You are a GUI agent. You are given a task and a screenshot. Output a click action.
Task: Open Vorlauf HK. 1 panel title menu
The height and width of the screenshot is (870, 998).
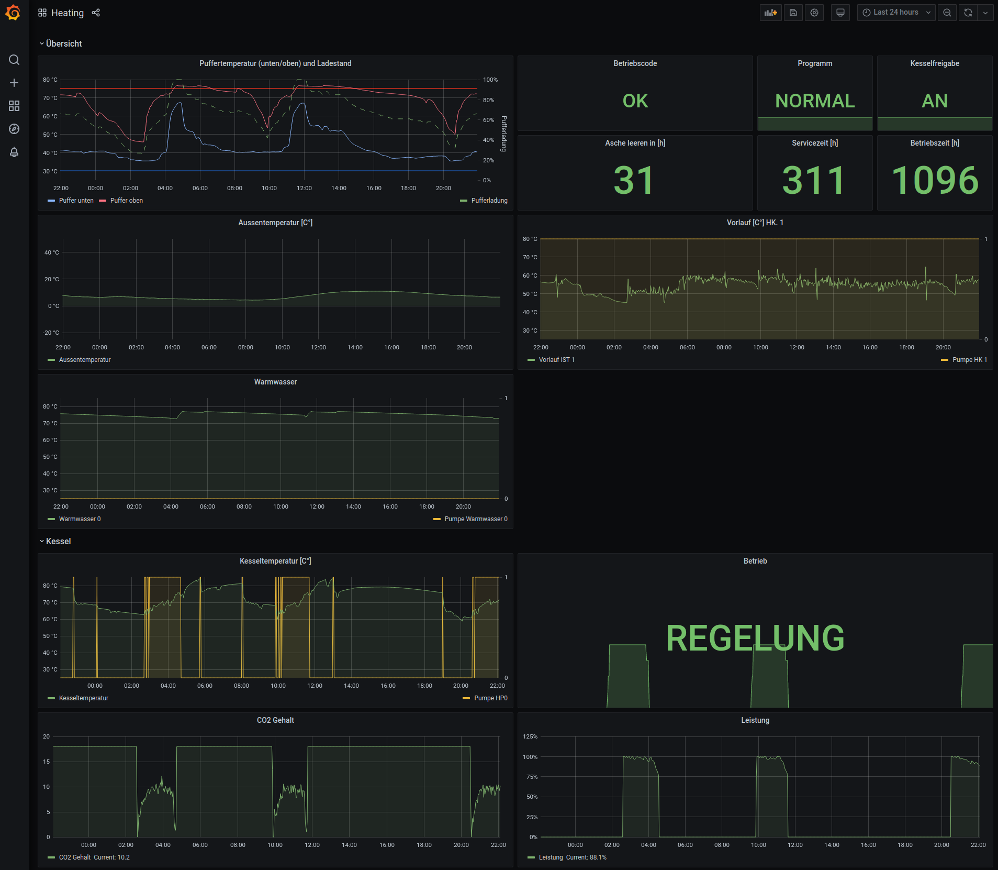tap(755, 223)
